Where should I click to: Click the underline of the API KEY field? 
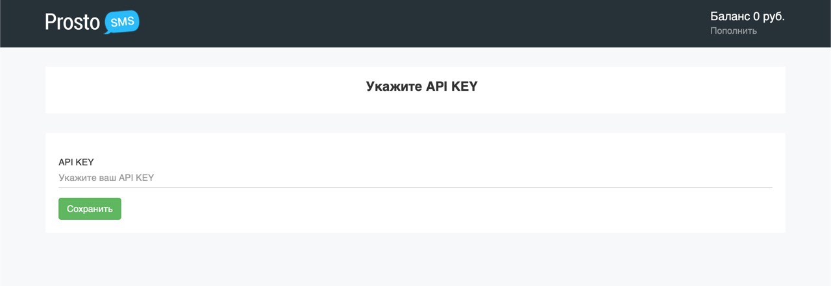415,187
